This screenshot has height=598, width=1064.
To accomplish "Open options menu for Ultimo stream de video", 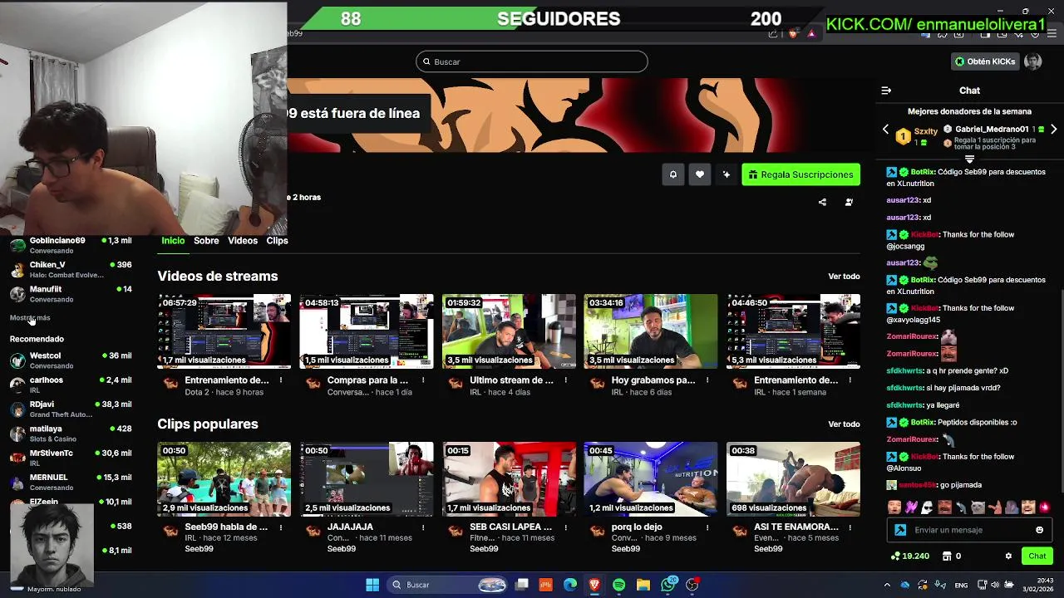I will (566, 380).
